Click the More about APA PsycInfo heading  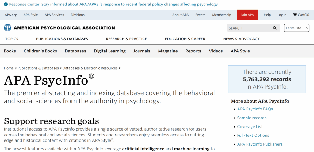coord(260,101)
